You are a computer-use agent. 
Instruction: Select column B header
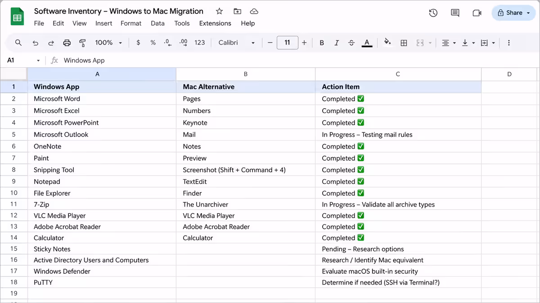pos(246,74)
